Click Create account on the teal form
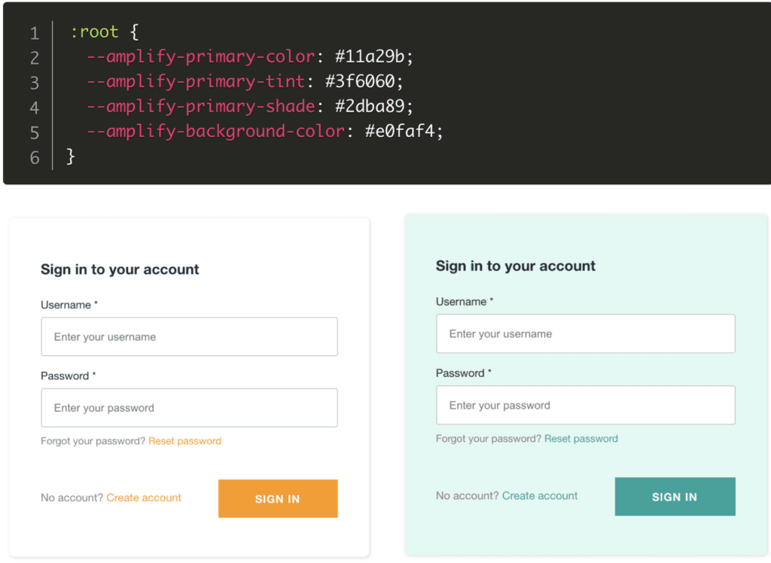 coord(540,495)
